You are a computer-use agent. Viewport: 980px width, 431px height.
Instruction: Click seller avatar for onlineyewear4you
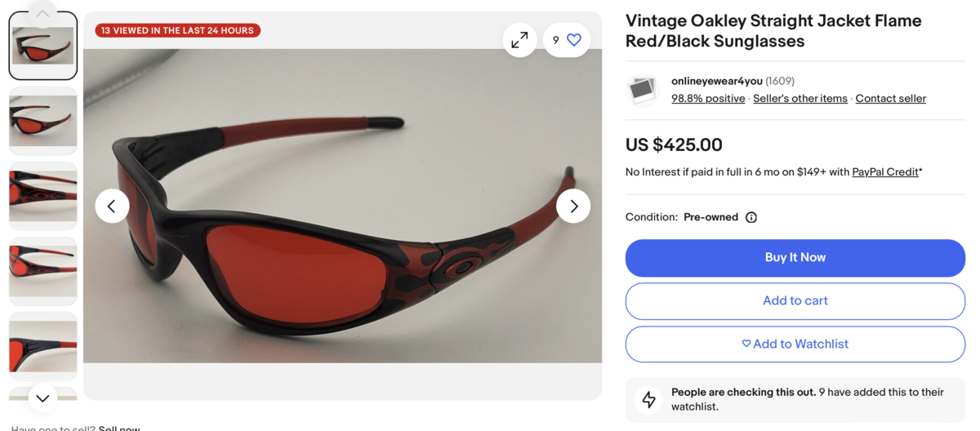point(643,90)
